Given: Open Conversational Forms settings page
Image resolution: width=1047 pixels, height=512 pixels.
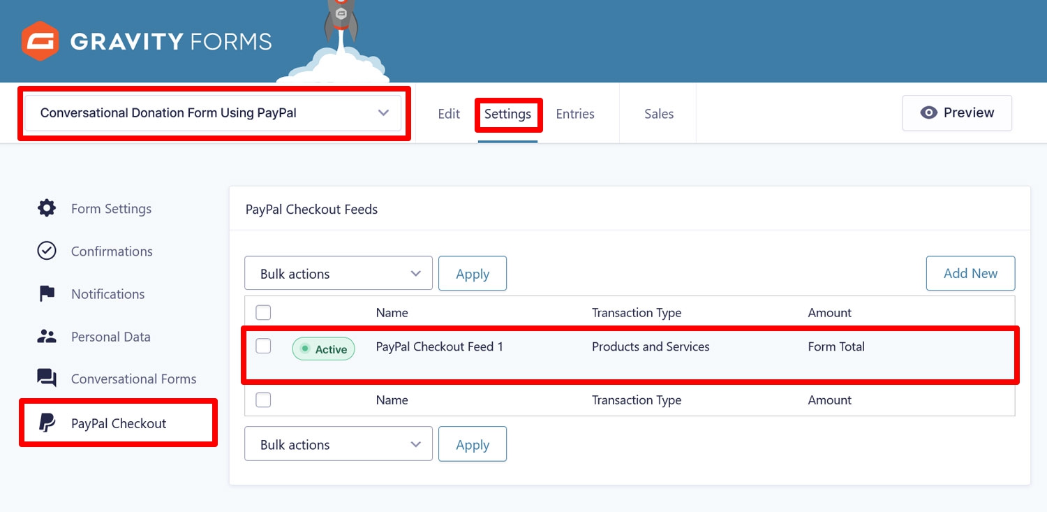Looking at the screenshot, I should point(133,379).
